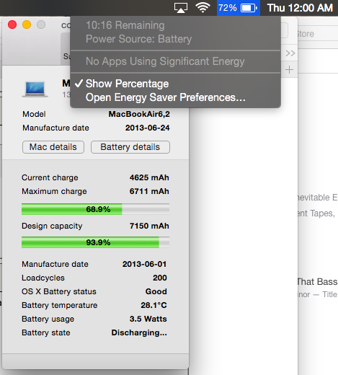338x375 pixels.
Task: Select the 200 Loadcycles value
Action: [160, 278]
